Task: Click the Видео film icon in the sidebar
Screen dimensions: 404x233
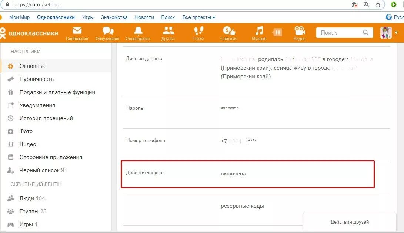Action: [x=11, y=144]
